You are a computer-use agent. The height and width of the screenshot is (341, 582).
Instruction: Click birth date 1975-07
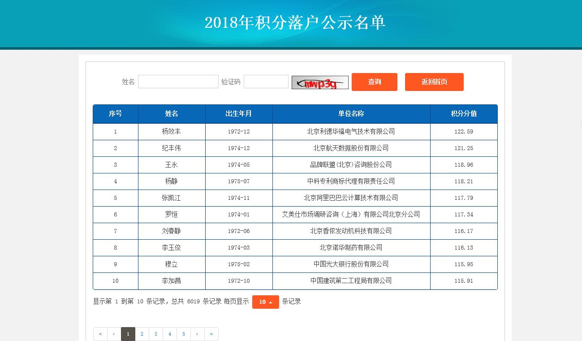(x=239, y=181)
